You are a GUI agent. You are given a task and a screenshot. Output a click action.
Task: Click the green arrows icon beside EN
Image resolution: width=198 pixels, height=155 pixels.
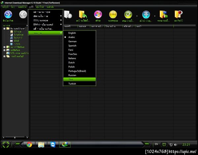[x=164, y=144]
